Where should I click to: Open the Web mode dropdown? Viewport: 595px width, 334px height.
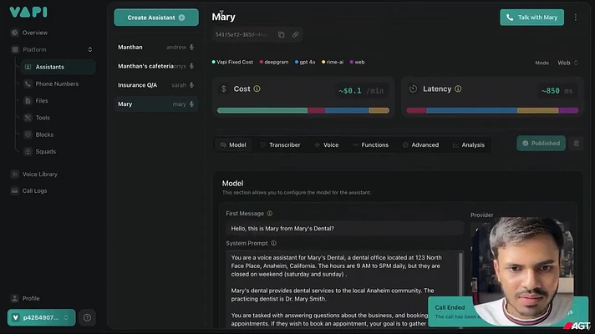[x=567, y=63]
